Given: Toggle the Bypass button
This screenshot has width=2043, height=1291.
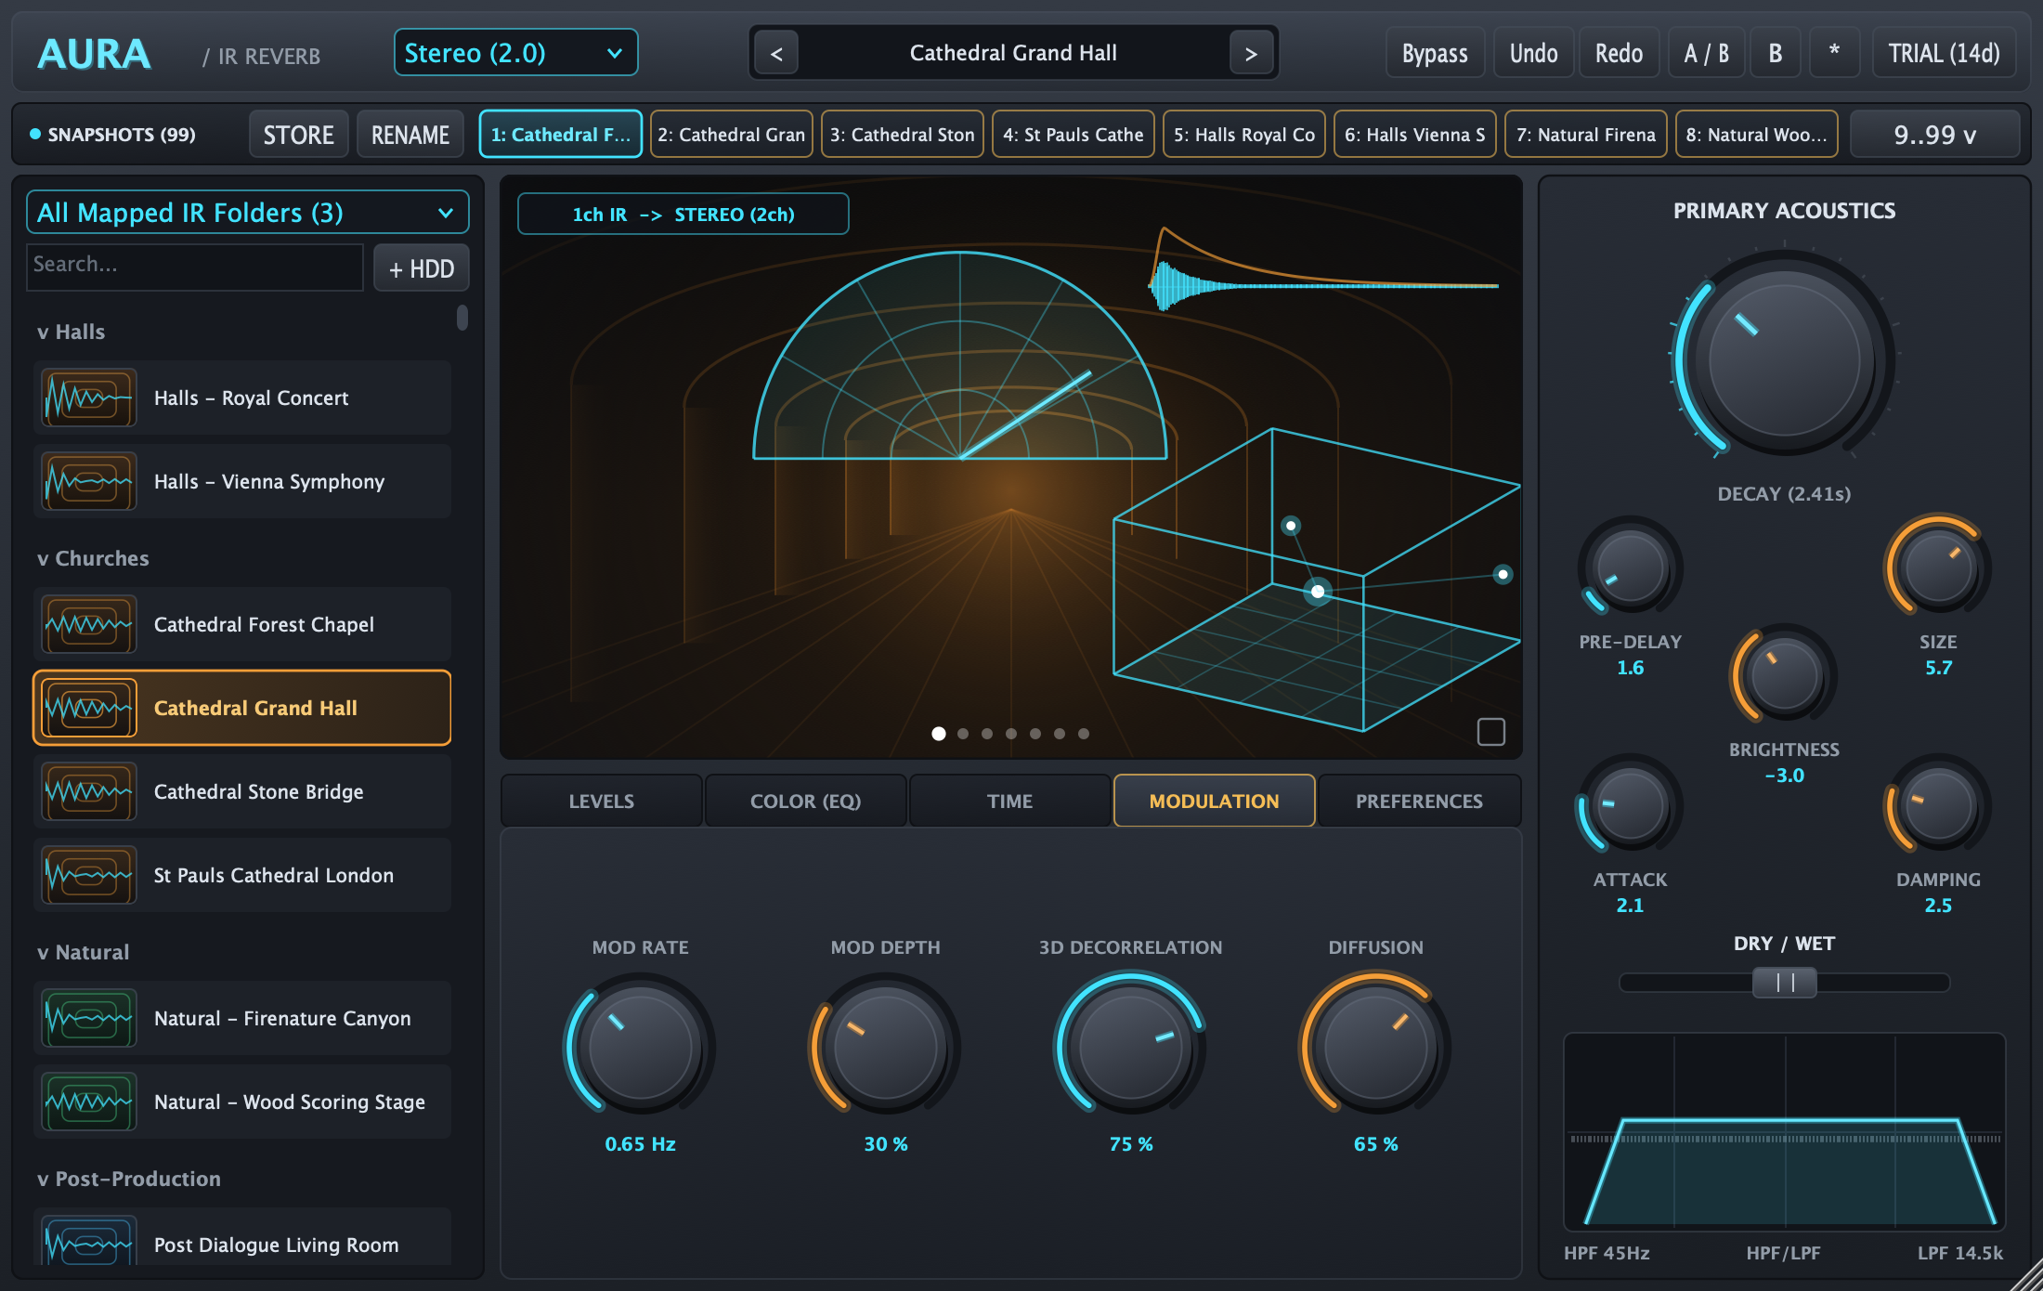Looking at the screenshot, I should (x=1435, y=53).
